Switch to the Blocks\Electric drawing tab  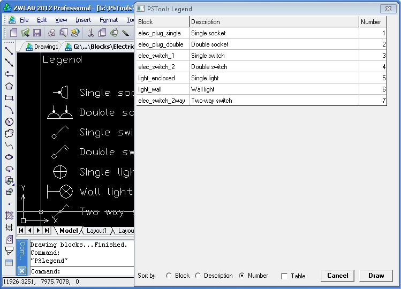[100, 47]
